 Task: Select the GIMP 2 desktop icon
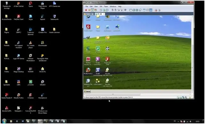pos(19,30)
